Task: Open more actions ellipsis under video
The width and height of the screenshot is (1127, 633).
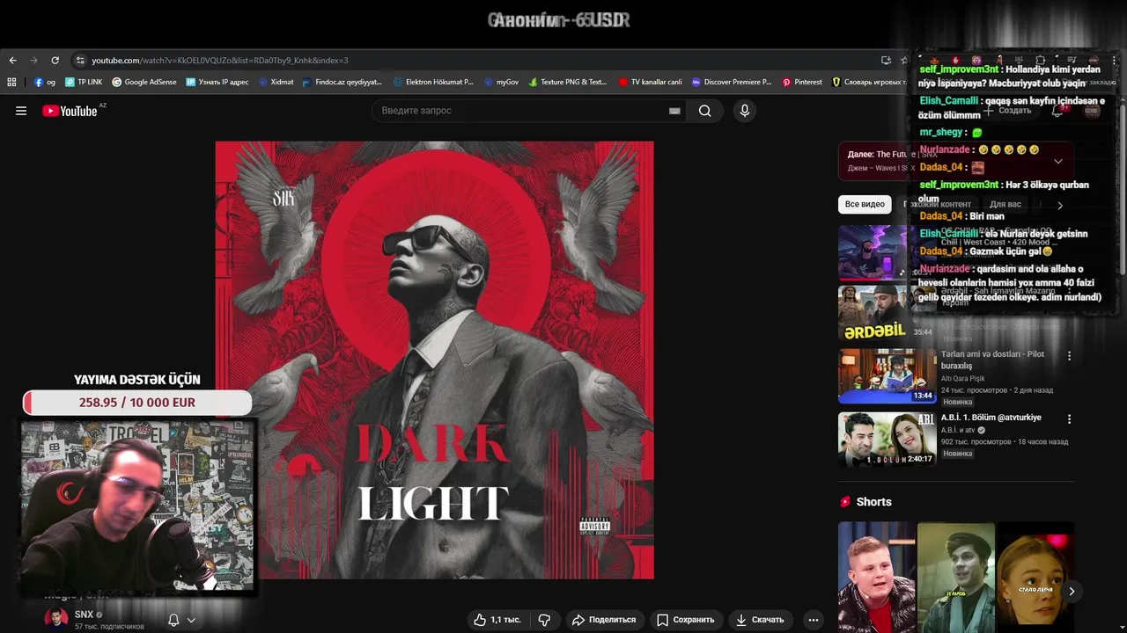Action: tap(814, 620)
